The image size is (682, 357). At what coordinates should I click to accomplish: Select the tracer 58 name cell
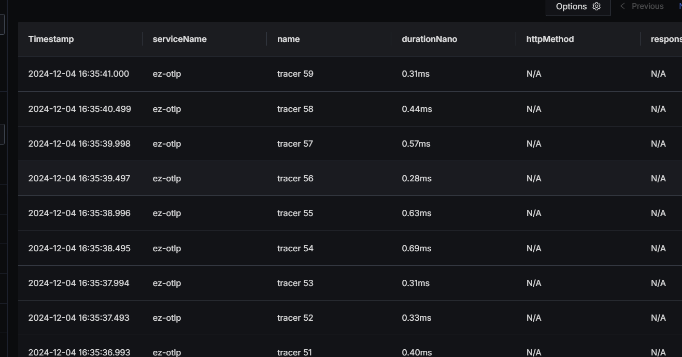point(295,109)
